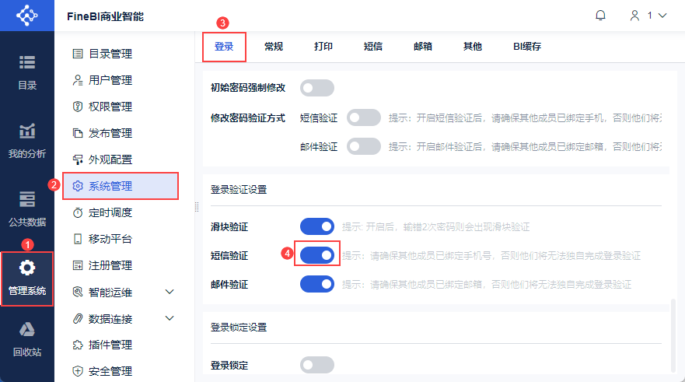Enable the 登录锁定 switch

pos(316,365)
